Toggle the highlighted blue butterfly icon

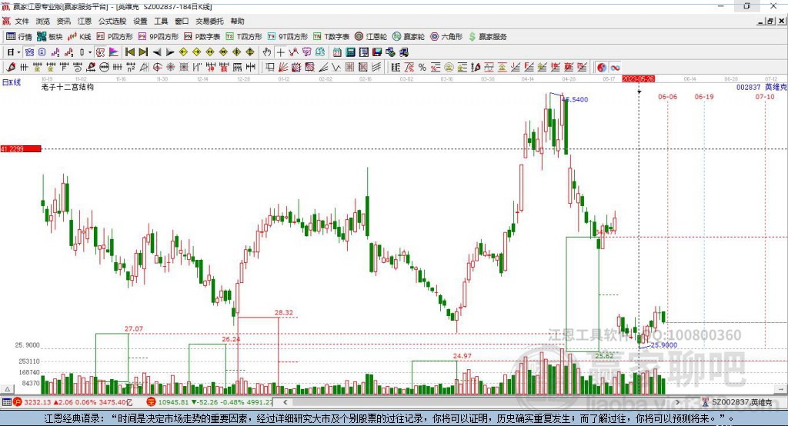tap(30, 52)
